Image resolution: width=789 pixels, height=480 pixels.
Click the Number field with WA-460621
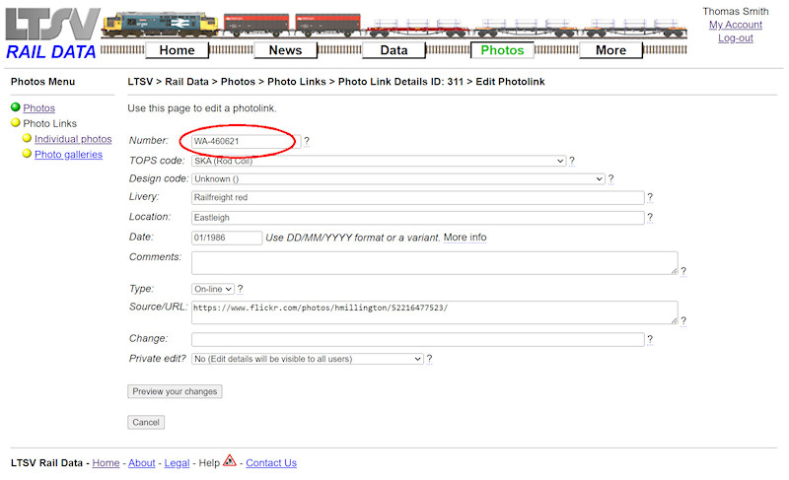point(246,141)
